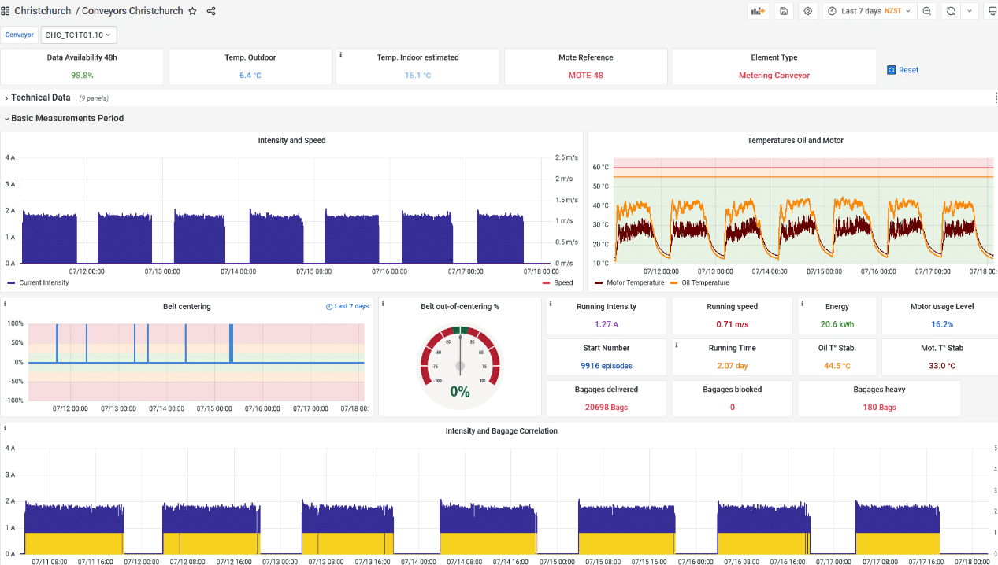
Task: Click the Belt out-of-centering gauge
Action: (x=460, y=365)
